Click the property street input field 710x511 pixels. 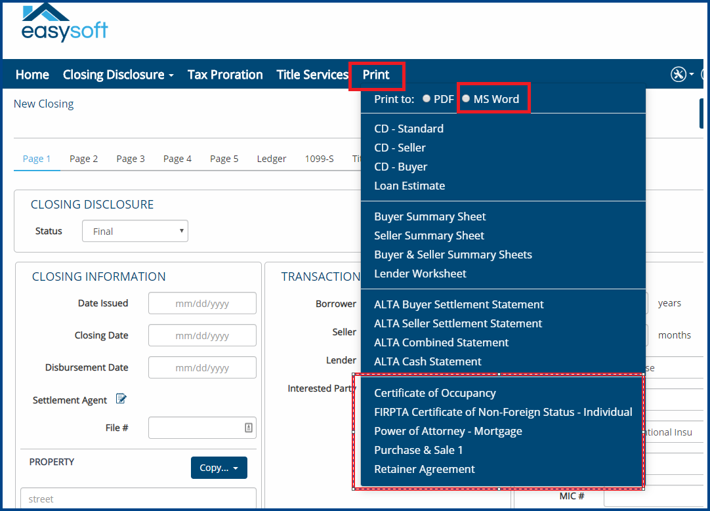click(138, 499)
